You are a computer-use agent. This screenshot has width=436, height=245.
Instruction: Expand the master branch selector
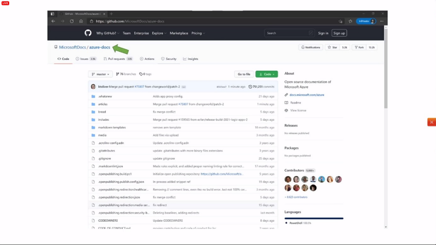click(x=100, y=74)
